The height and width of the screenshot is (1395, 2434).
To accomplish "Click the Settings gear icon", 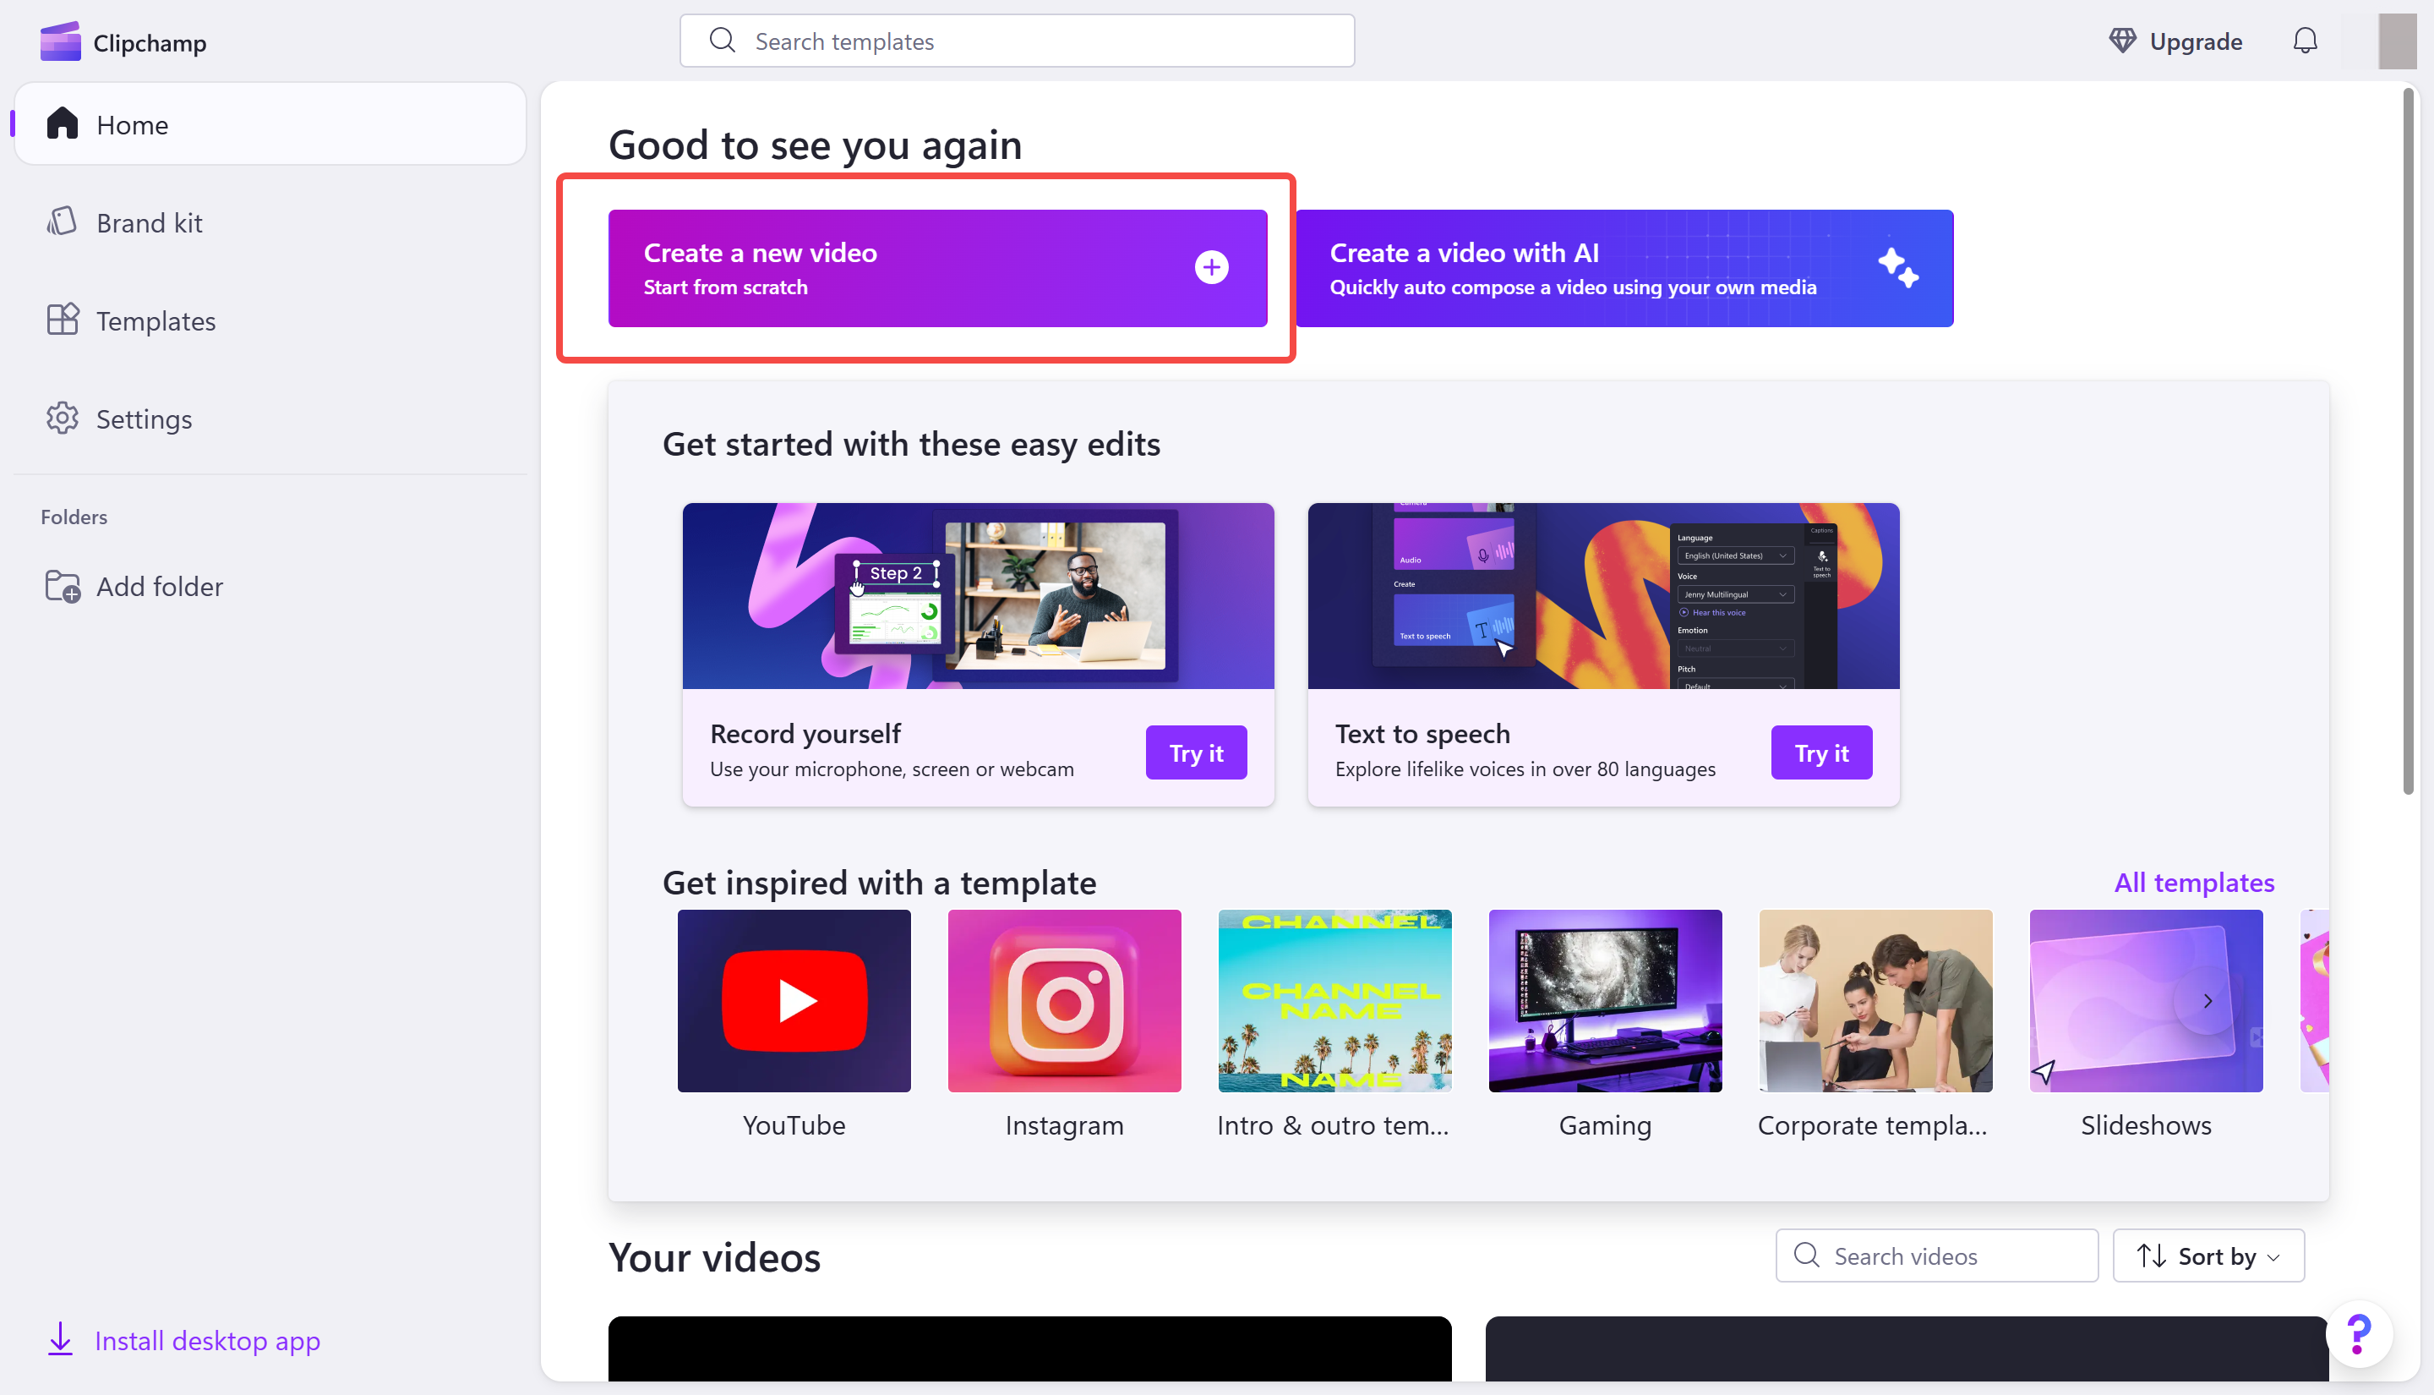I will pos(62,418).
